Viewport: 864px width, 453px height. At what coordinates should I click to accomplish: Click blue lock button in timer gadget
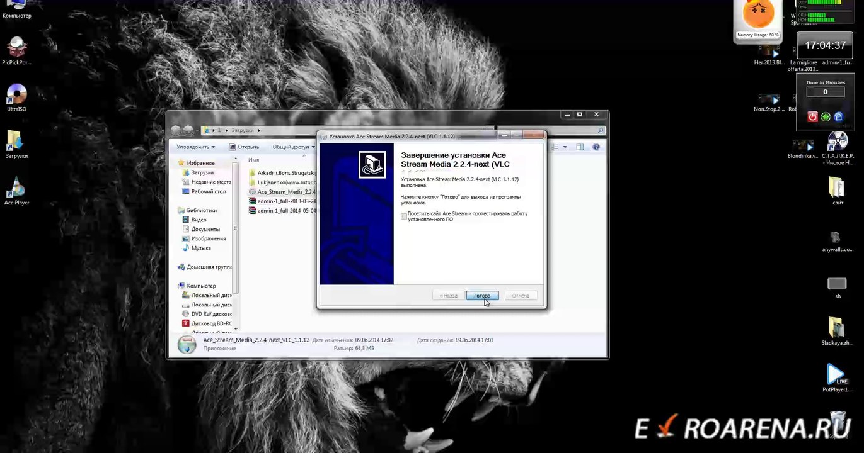838,116
